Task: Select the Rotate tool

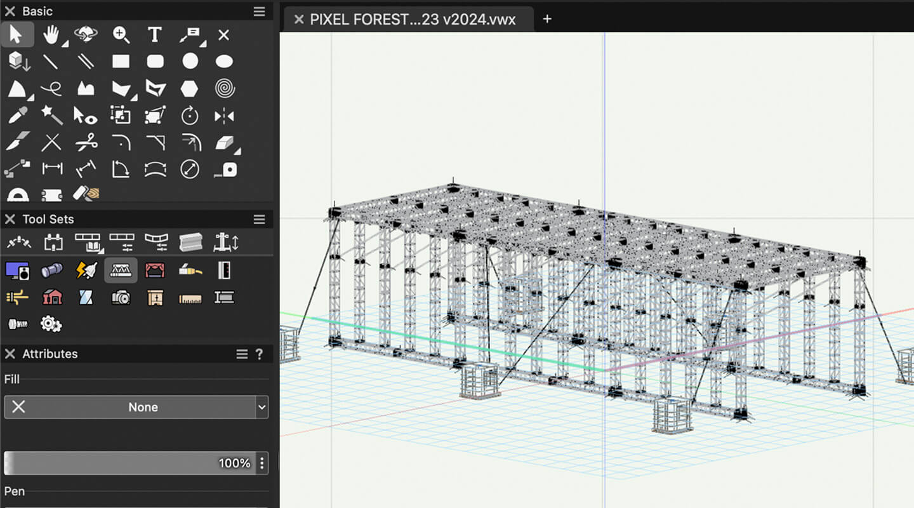Action: coord(190,116)
